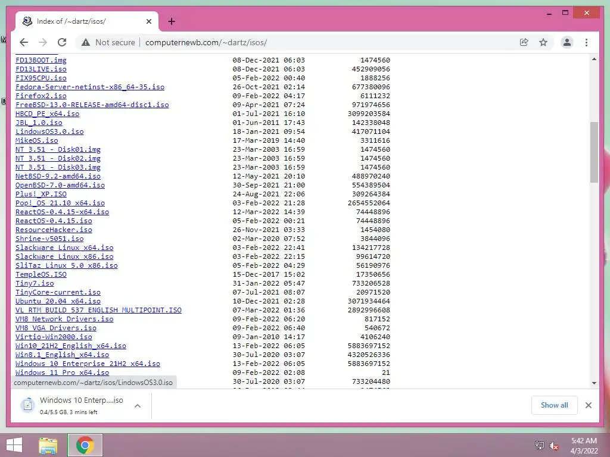Click the vertical scrollbar thumb
Screen dimensions: 610x457
(x=594, y=152)
